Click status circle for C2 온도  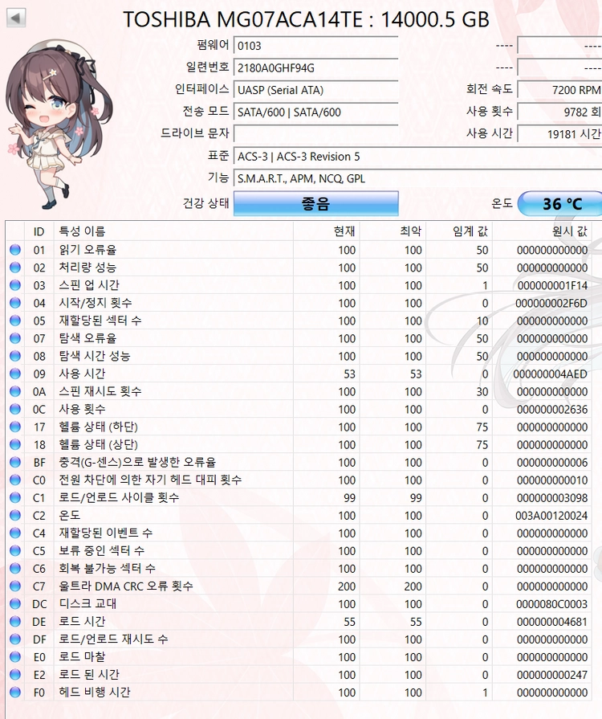tap(15, 516)
